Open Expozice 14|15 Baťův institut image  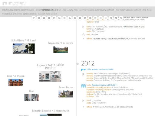50,76
